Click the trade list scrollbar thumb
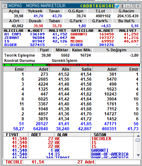The image size is (142, 166). (x=138, y=140)
